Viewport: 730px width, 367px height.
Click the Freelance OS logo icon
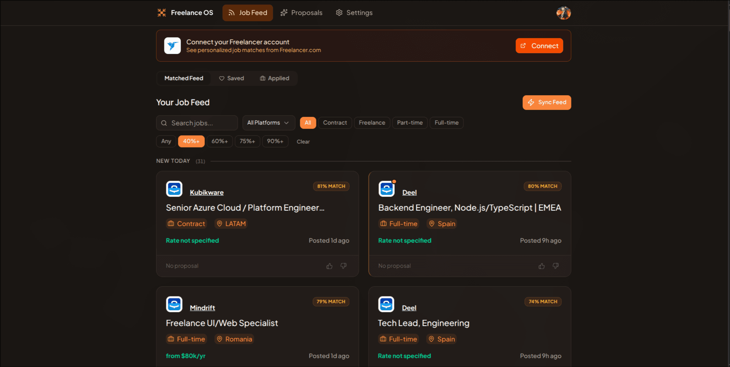click(x=162, y=13)
